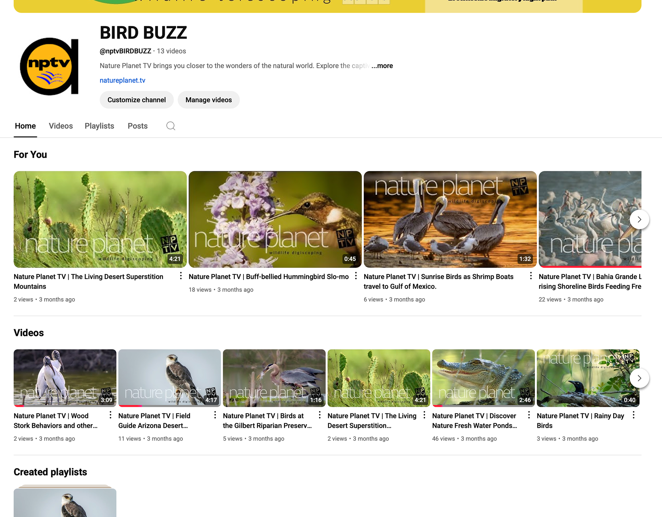Screen dimensions: 662x517
Task: Click the channel search magnifier icon
Action: point(171,126)
